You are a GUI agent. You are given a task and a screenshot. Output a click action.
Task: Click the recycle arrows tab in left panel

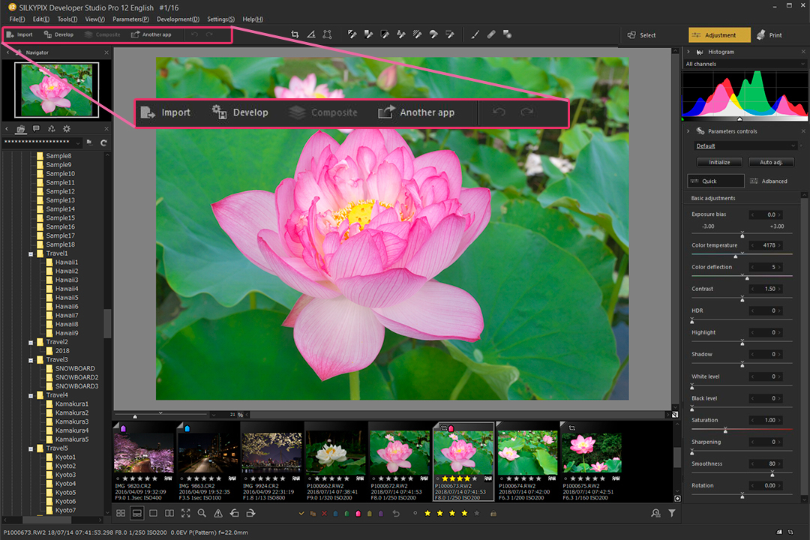coord(51,129)
